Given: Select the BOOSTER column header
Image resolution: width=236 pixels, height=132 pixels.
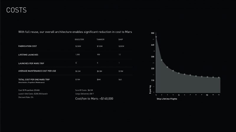Looking at the screenshot, I should click(x=79, y=40).
